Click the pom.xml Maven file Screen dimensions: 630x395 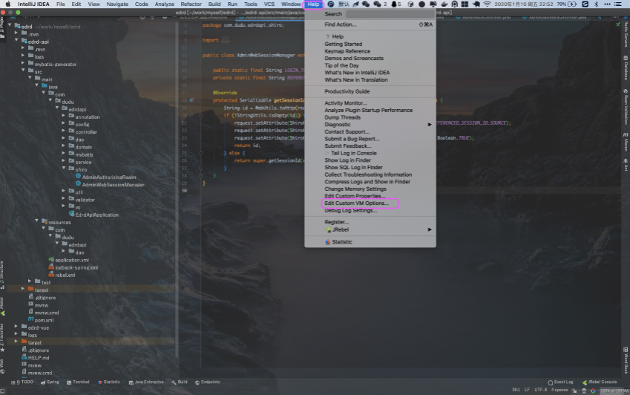click(x=44, y=319)
